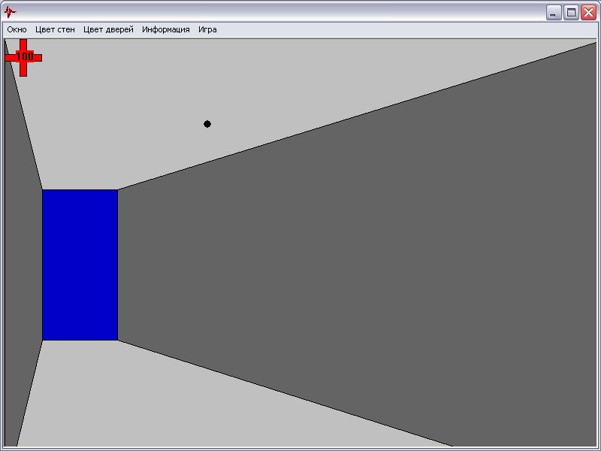Minimize the game window

coord(554,12)
